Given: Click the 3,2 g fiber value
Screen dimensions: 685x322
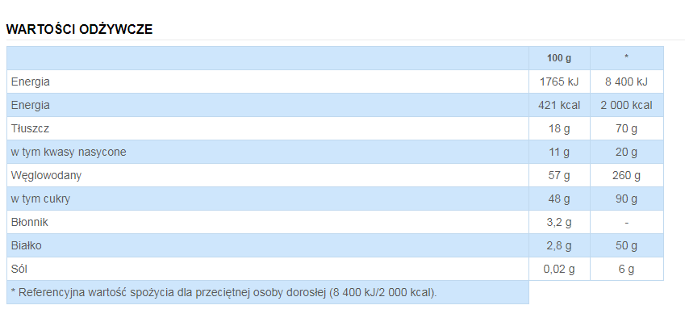Looking at the screenshot, I should (559, 223).
